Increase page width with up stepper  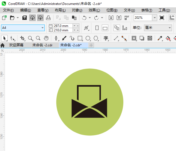[x=78, y=26]
